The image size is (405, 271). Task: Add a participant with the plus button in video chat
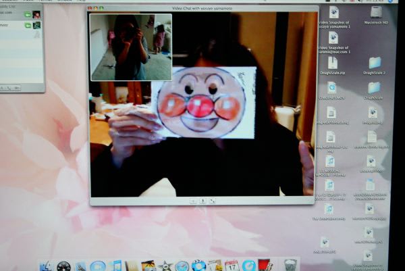(193, 201)
